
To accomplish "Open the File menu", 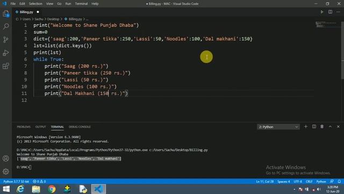I will pyautogui.click(x=13, y=4).
